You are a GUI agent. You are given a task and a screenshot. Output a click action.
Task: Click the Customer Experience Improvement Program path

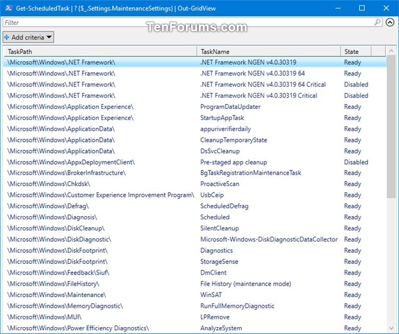[101, 195]
